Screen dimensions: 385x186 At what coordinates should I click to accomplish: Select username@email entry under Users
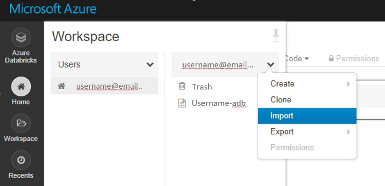pyautogui.click(x=109, y=86)
